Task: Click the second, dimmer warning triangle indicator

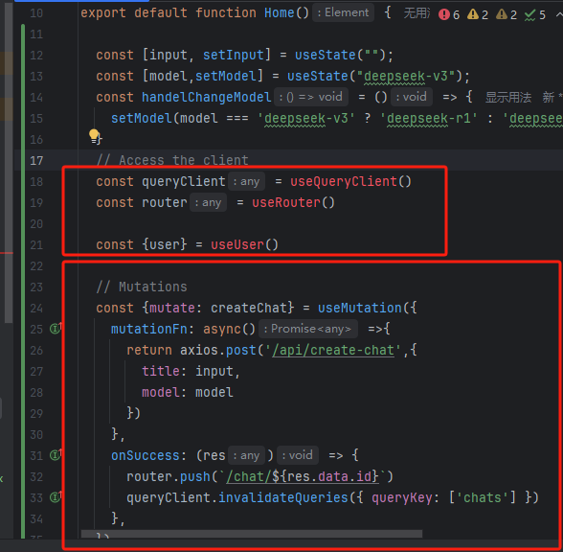Action: (x=507, y=14)
